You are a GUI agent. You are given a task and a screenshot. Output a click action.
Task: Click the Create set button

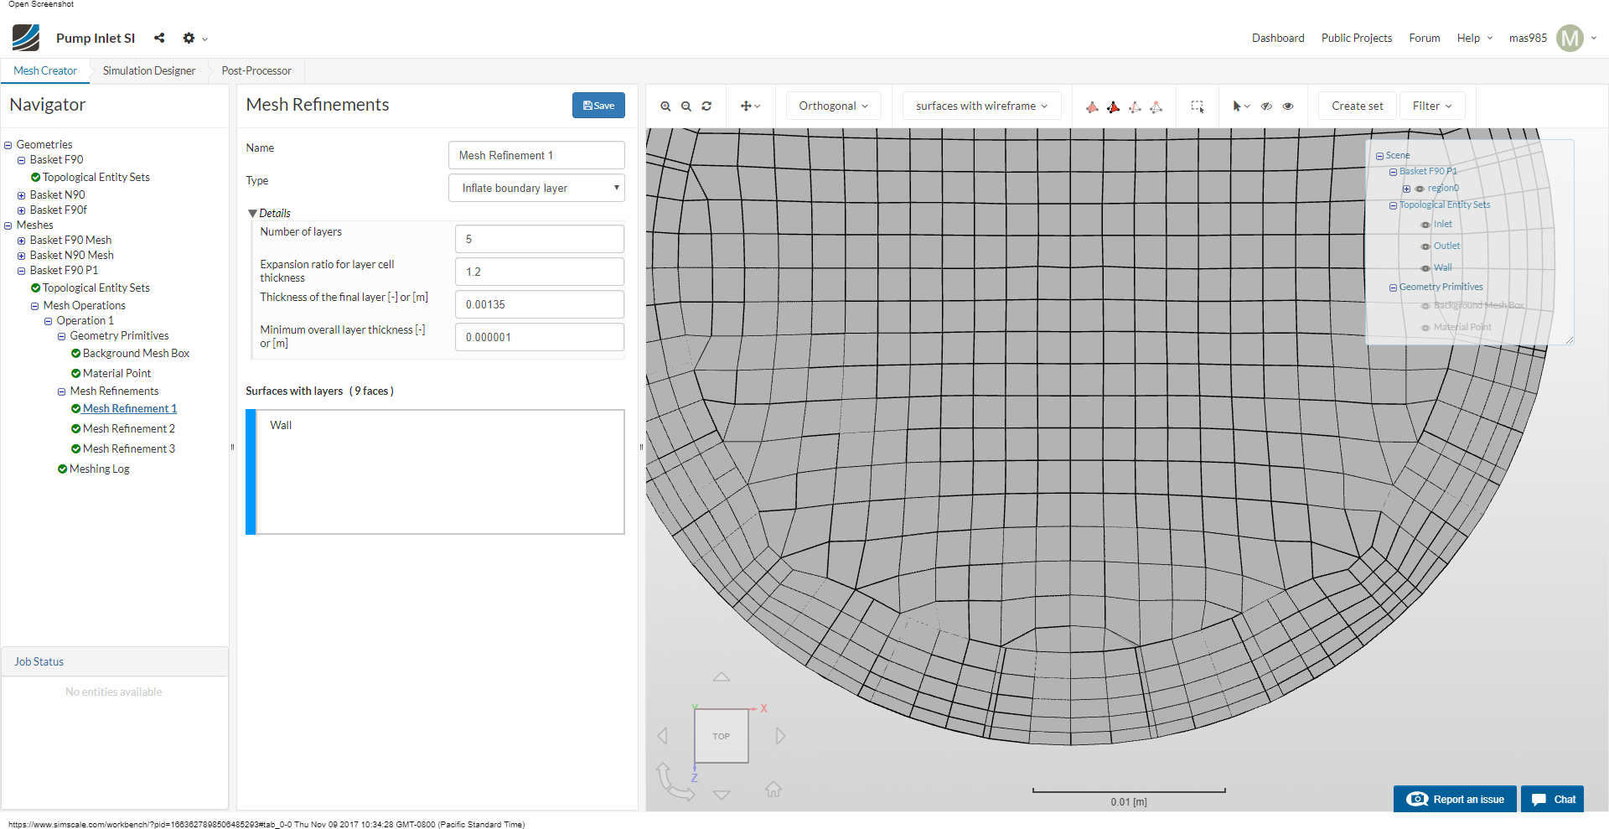[x=1357, y=106]
